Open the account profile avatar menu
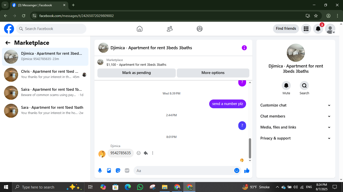 pos(330,29)
